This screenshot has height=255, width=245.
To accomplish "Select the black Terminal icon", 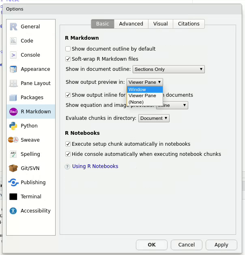I will click(x=13, y=197).
